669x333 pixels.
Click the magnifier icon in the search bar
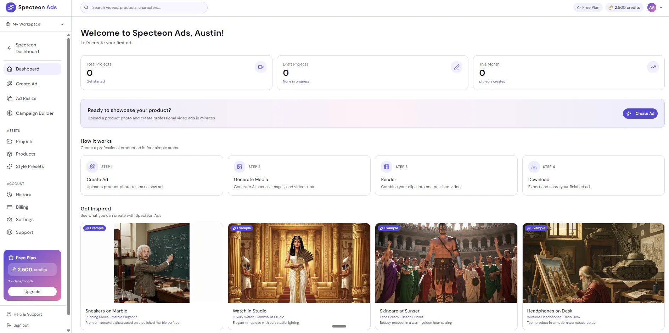(x=86, y=7)
